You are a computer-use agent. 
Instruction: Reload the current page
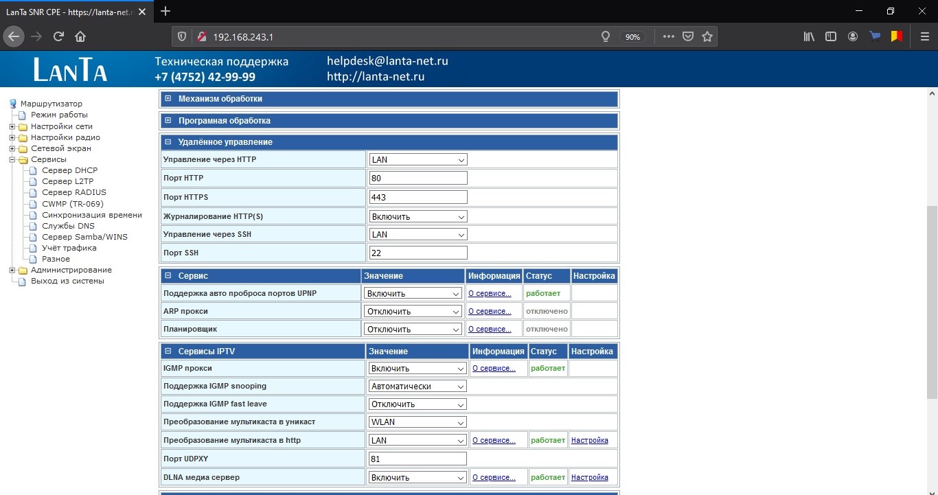[58, 36]
